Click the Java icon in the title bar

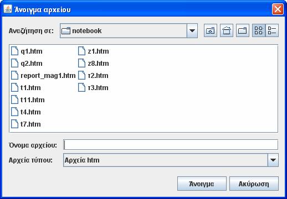(x=8, y=9)
